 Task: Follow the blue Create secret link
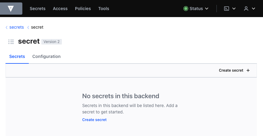[94, 120]
